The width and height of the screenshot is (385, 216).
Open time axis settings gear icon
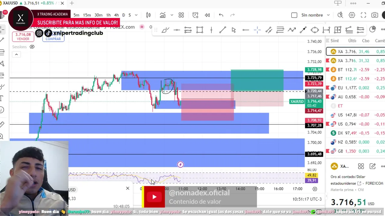315,189
